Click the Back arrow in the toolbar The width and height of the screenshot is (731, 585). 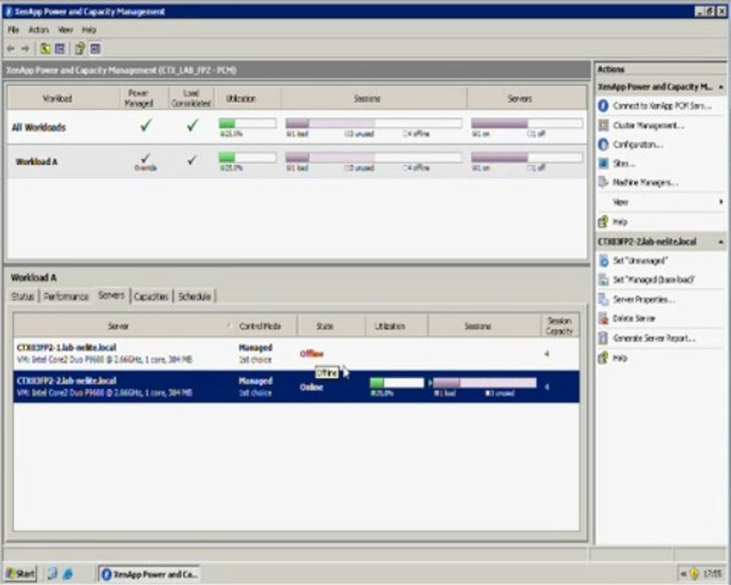[11, 49]
